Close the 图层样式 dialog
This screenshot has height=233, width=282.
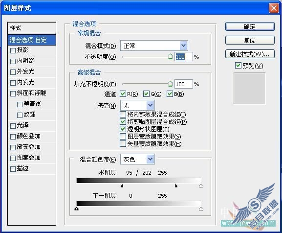[x=274, y=8]
